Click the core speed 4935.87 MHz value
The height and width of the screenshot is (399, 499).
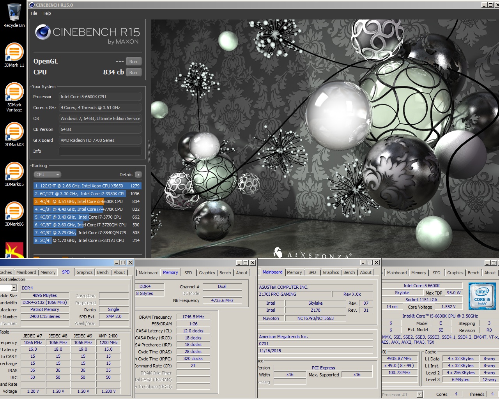(x=399, y=358)
